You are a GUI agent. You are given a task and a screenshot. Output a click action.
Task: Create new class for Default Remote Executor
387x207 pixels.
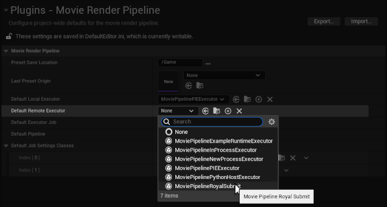pyautogui.click(x=228, y=111)
